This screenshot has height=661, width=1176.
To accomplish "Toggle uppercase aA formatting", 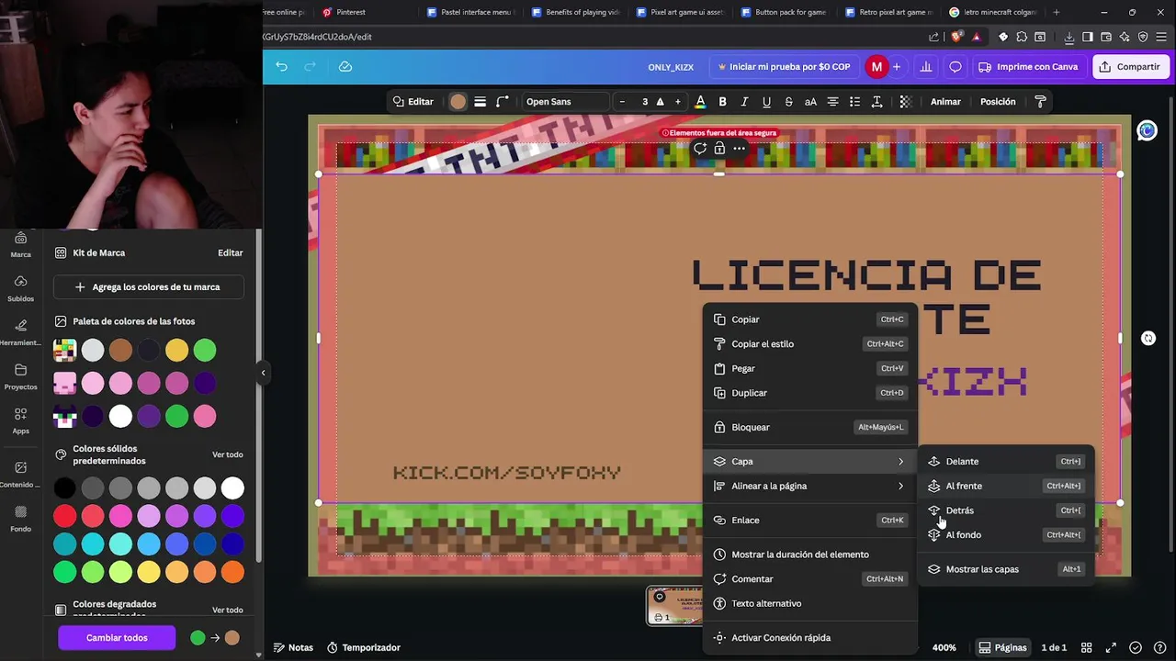I will click(x=810, y=102).
